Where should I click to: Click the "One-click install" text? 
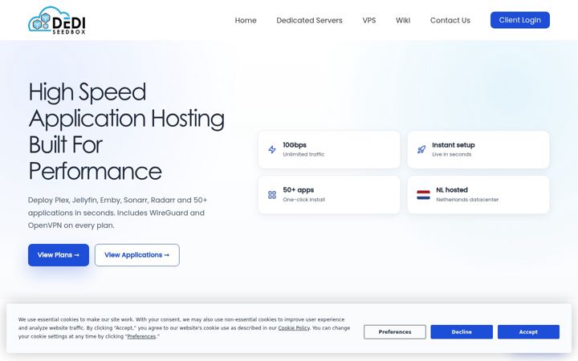click(303, 200)
